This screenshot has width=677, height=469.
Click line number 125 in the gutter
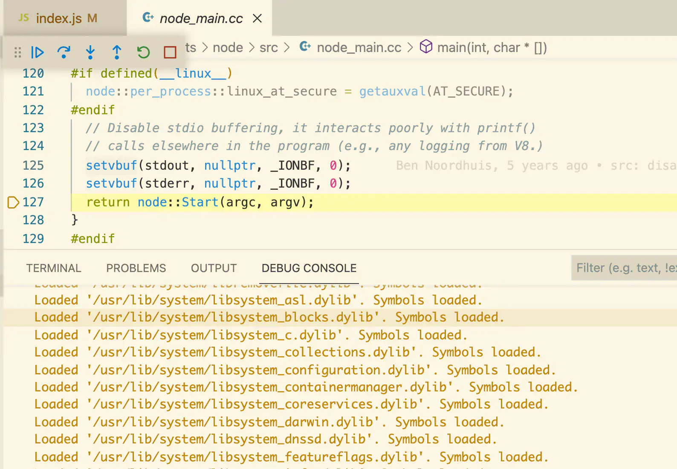(33, 165)
